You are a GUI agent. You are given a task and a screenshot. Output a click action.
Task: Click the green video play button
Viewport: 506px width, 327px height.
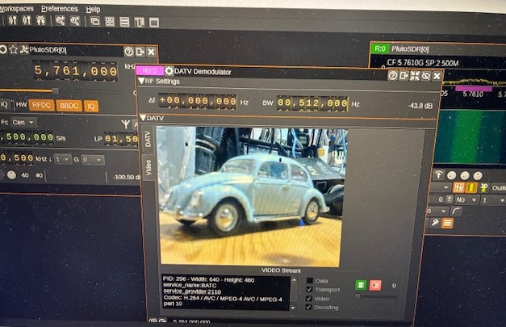coord(360,285)
